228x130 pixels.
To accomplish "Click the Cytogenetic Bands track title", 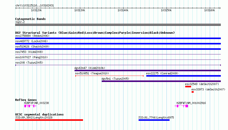I will 30,19.
